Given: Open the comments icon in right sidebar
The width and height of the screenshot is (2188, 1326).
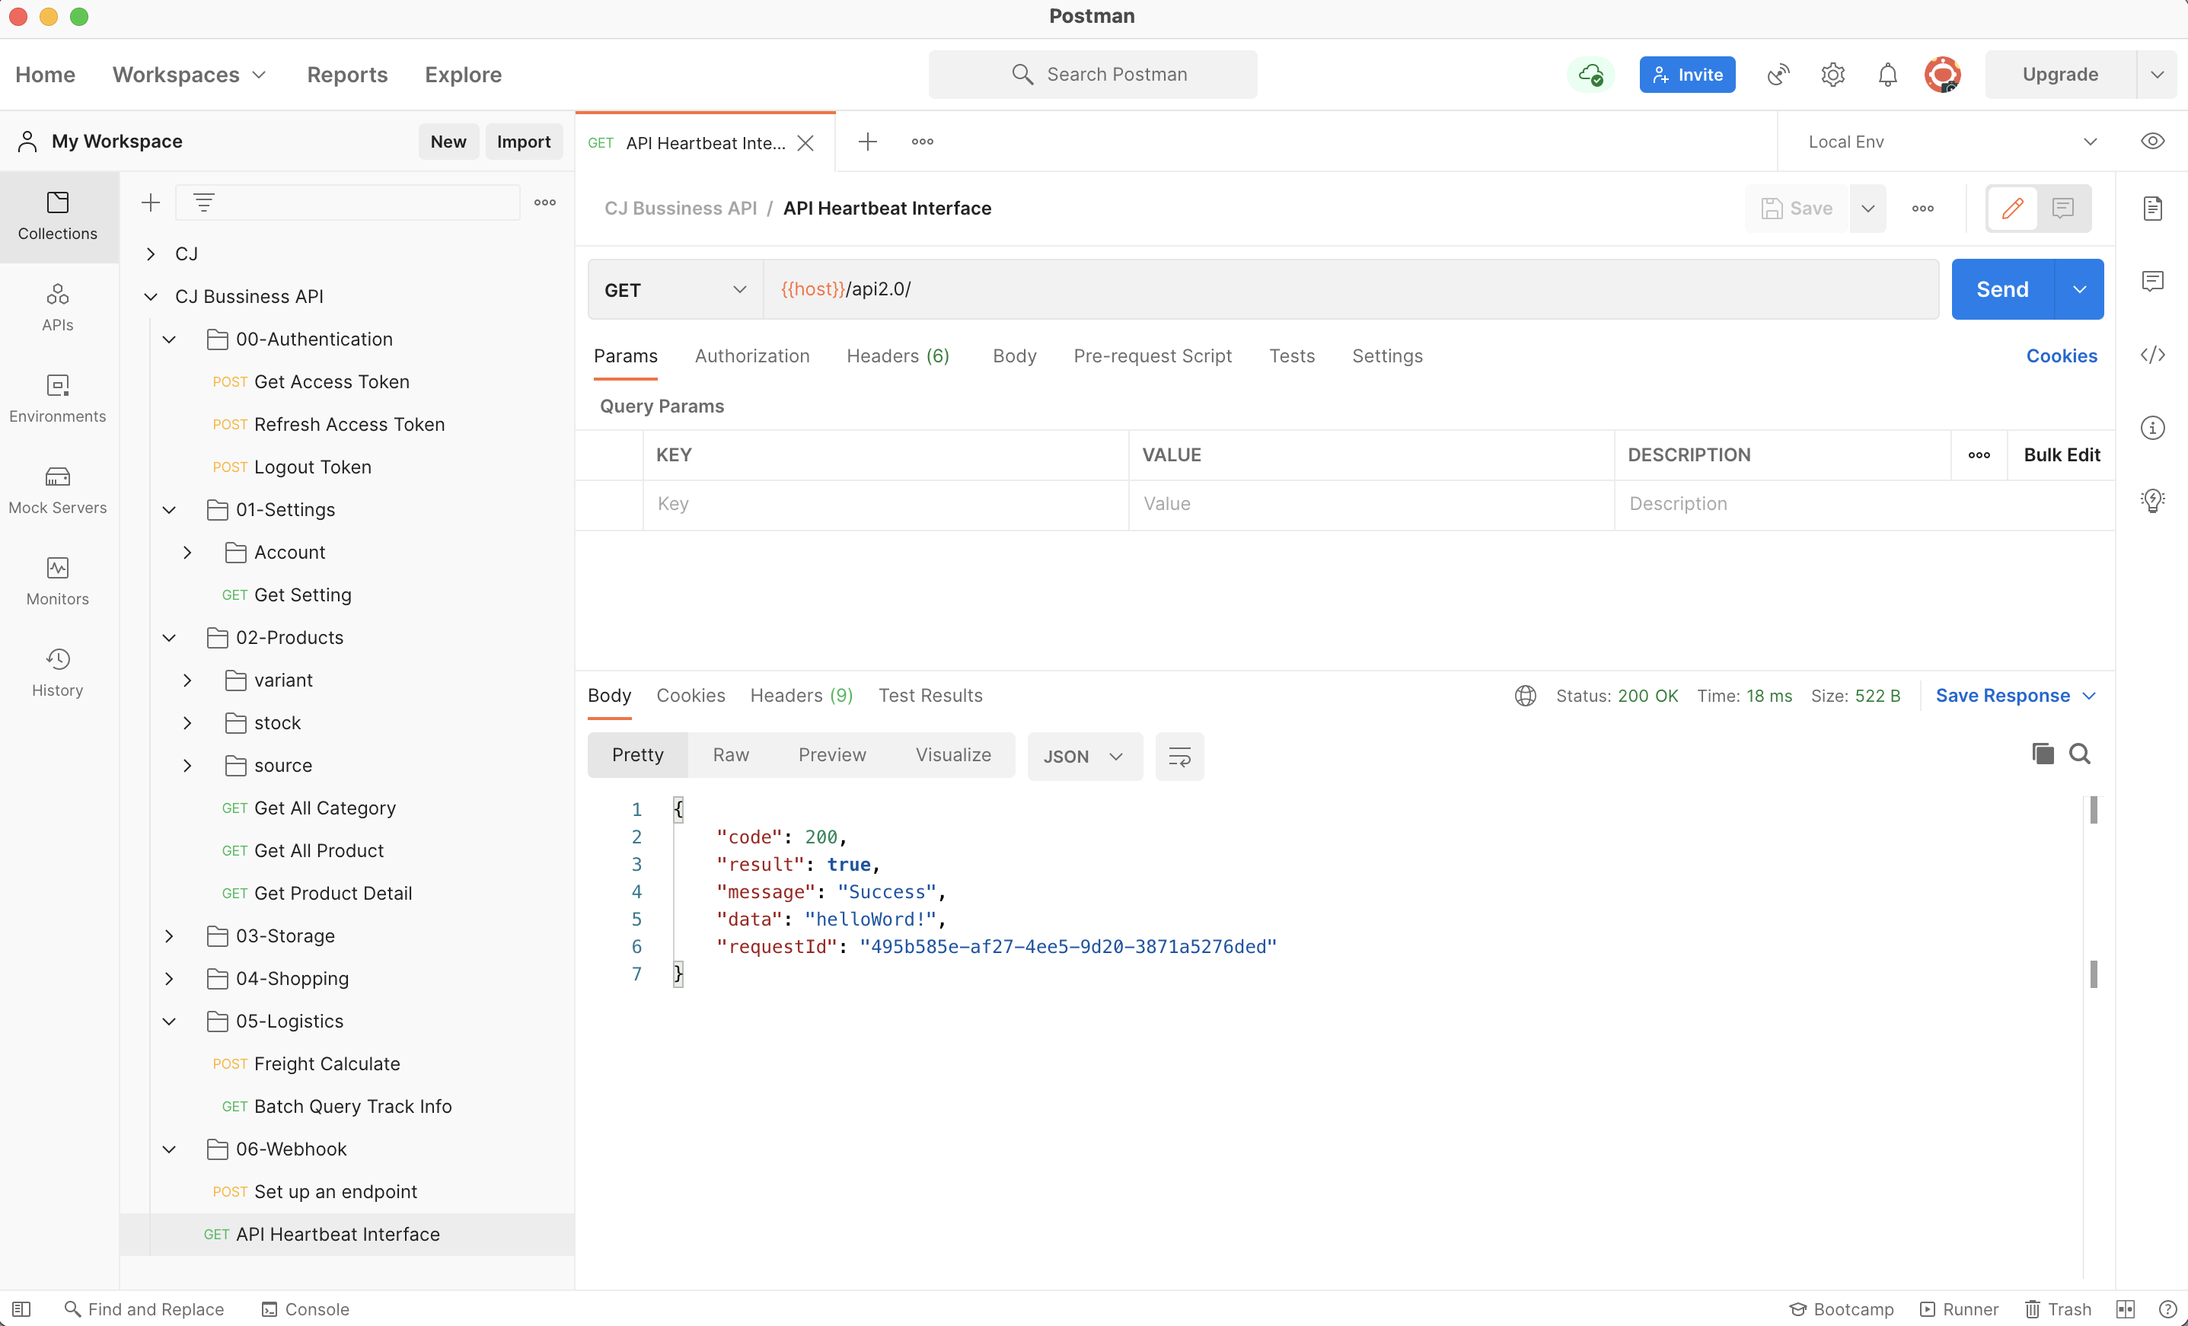Looking at the screenshot, I should [2152, 282].
